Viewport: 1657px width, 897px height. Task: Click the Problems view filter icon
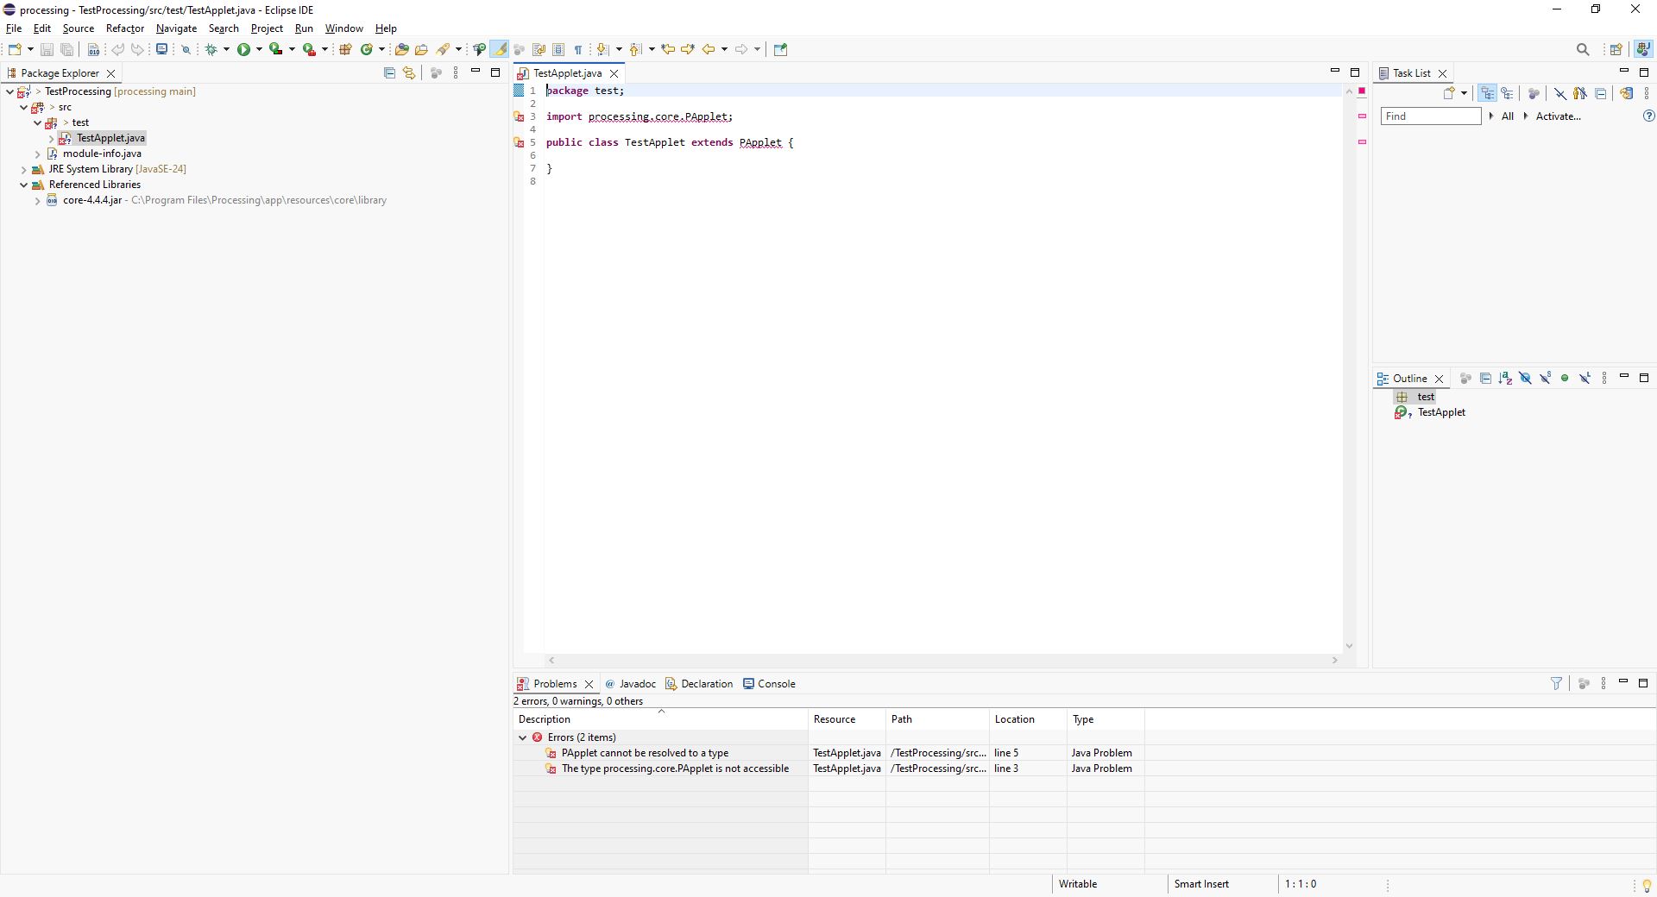click(x=1556, y=683)
